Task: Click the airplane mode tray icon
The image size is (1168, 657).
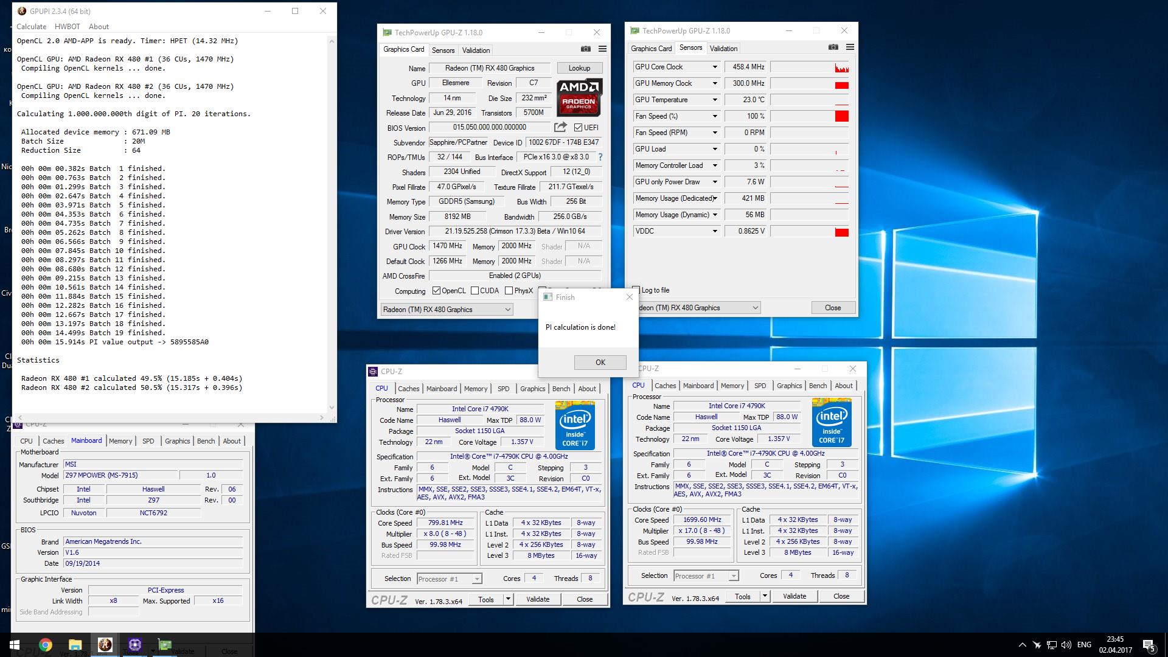Action: (x=1038, y=645)
